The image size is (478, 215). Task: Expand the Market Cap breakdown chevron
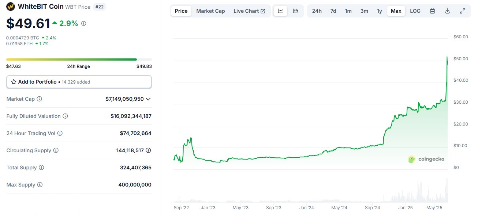[148, 99]
